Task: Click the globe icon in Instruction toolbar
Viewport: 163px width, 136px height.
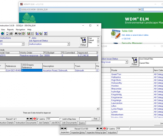Action: pyautogui.click(x=2, y=33)
